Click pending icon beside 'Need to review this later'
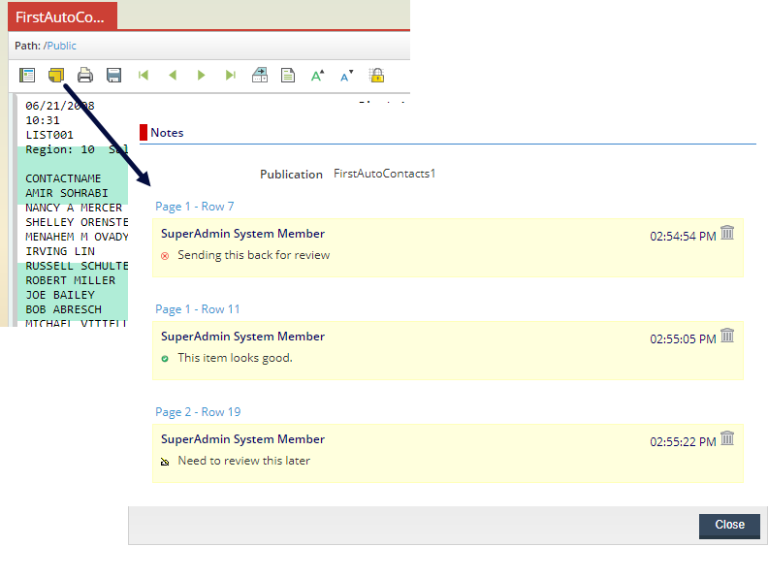 tap(165, 462)
